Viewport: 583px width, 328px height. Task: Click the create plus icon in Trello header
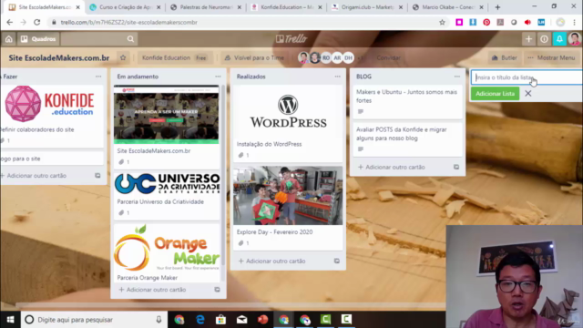[x=528, y=39]
